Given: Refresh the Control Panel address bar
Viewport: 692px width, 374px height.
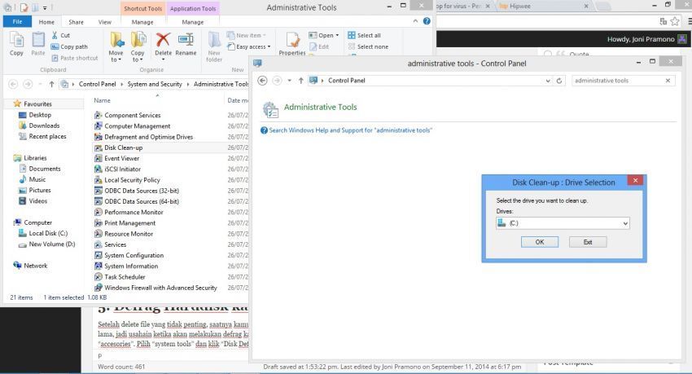Looking at the screenshot, I should click(559, 81).
